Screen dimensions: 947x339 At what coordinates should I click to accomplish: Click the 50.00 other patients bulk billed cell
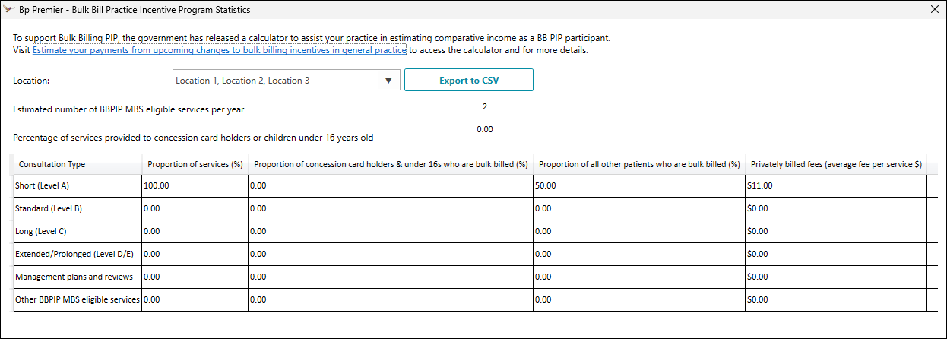638,185
